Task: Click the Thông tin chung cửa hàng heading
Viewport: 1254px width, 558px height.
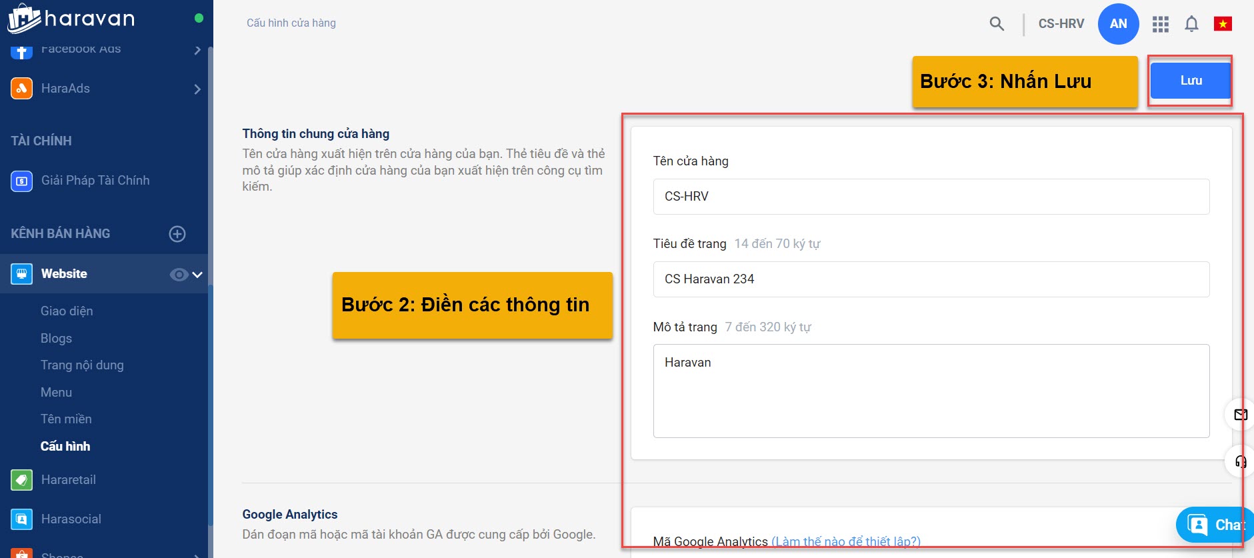Action: (316, 134)
